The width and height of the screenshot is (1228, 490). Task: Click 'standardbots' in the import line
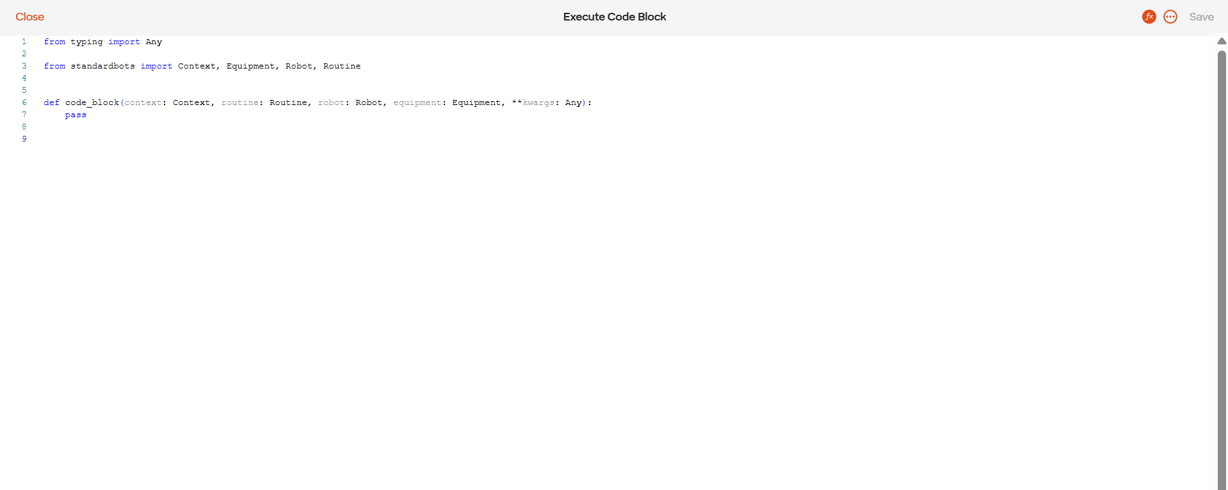102,66
